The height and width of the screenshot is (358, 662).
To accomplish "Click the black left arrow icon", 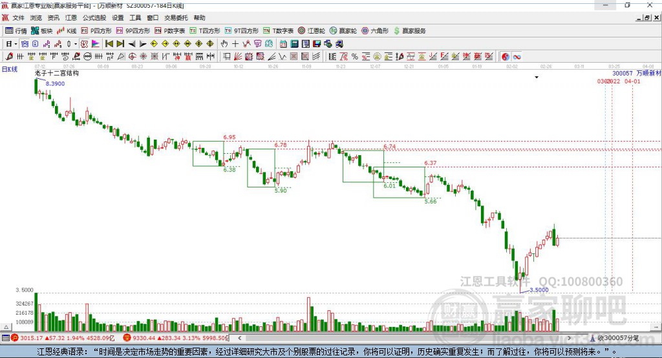I will [132, 44].
